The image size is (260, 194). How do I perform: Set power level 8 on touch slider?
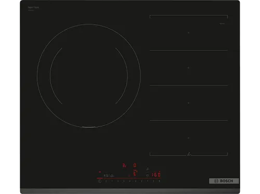tap(153, 181)
